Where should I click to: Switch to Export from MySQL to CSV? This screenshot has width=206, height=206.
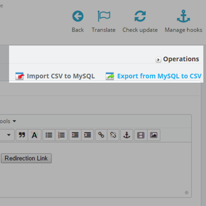pyautogui.click(x=154, y=76)
